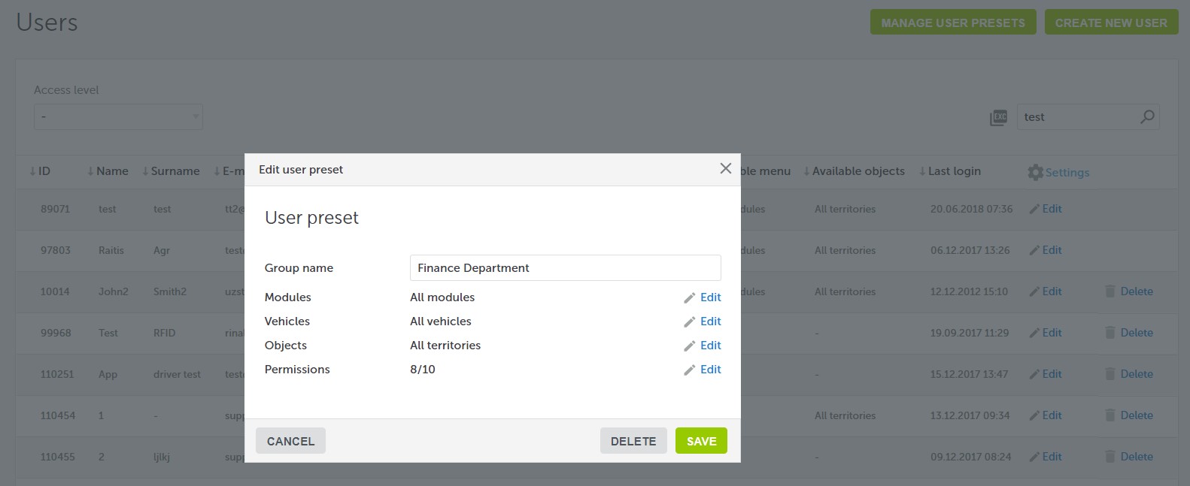Click the Group name input field
The height and width of the screenshot is (486, 1190).
[x=565, y=267]
